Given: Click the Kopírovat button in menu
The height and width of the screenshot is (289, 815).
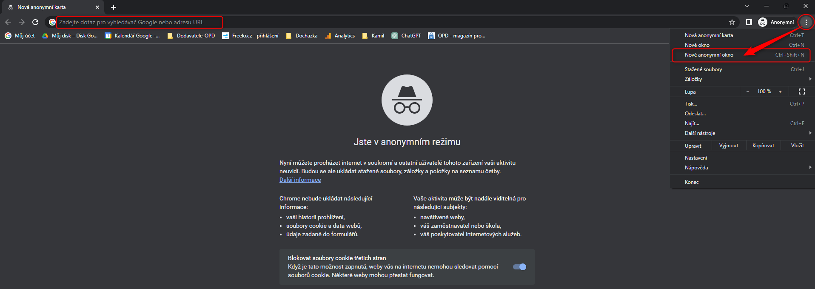Looking at the screenshot, I should [x=763, y=146].
